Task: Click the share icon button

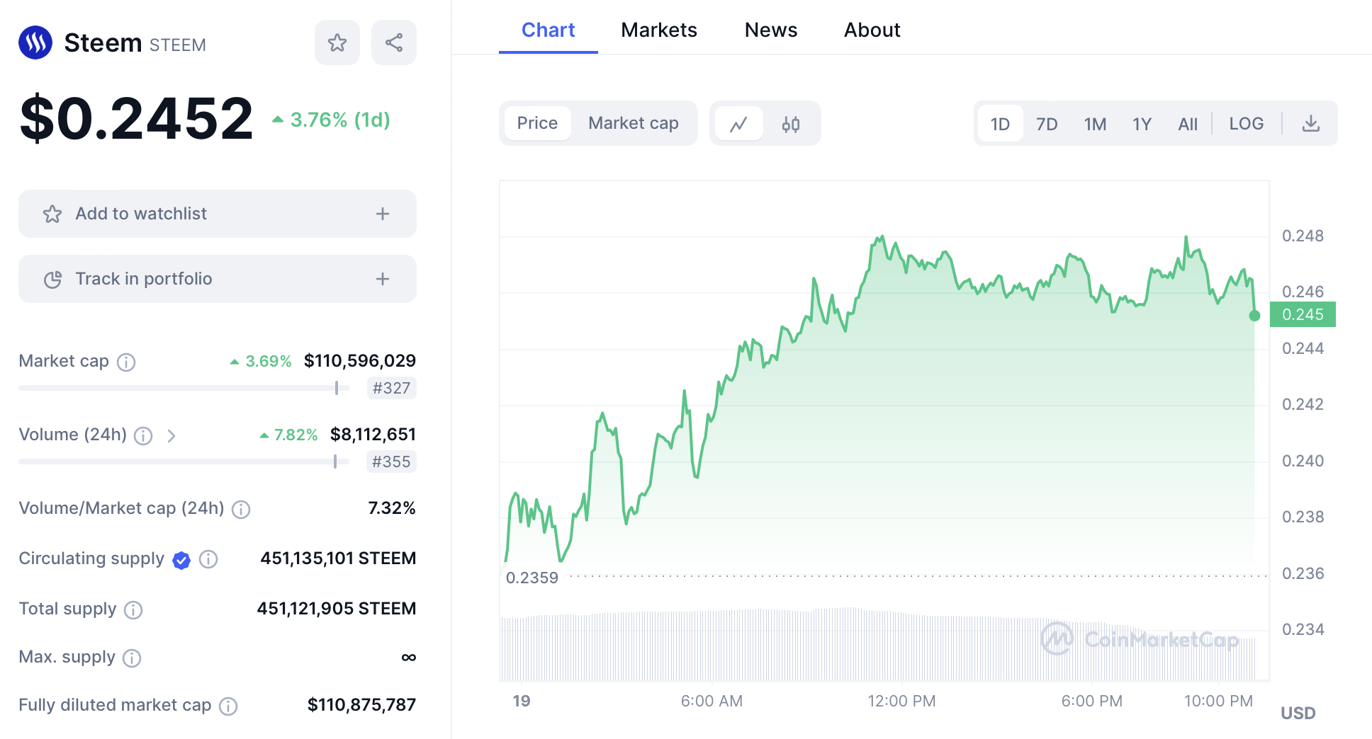Action: tap(393, 43)
